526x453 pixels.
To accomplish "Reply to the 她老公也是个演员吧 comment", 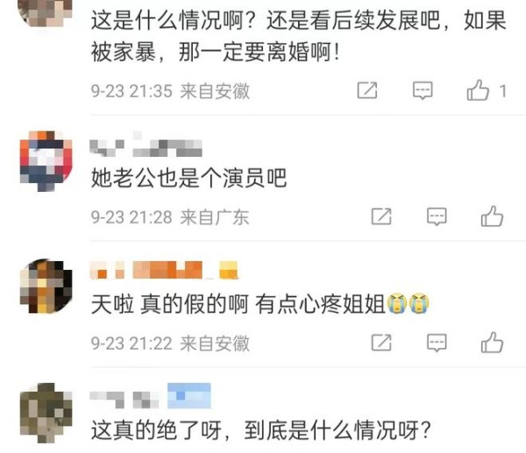I will [437, 216].
